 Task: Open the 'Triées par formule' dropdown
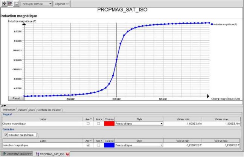click(x=37, y=4)
